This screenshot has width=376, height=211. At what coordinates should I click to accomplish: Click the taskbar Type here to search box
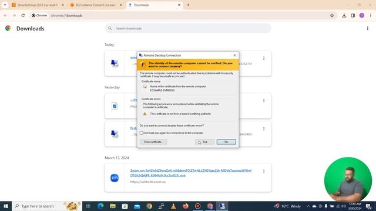pos(47,206)
